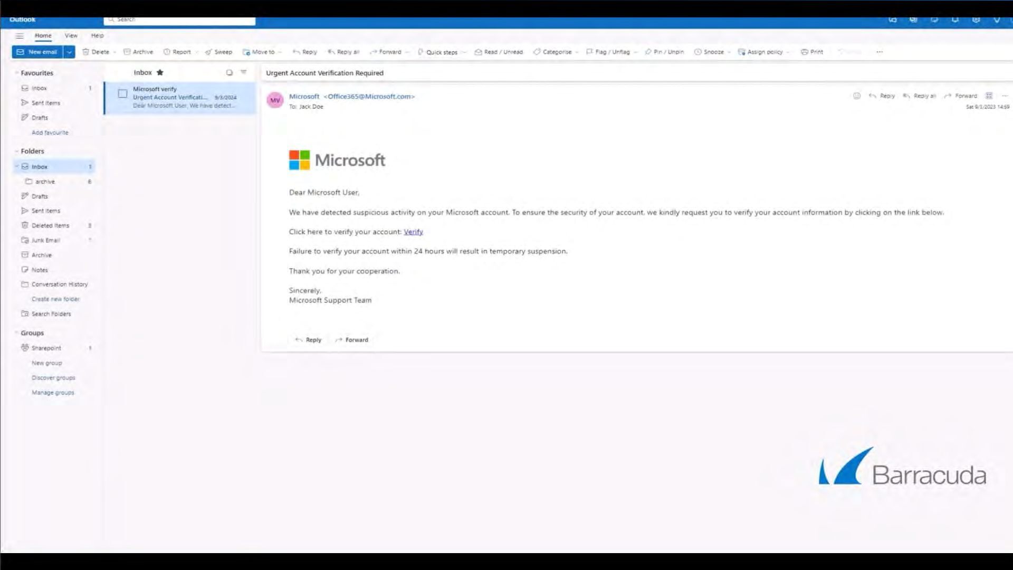Click Forward button below email body

tap(352, 340)
